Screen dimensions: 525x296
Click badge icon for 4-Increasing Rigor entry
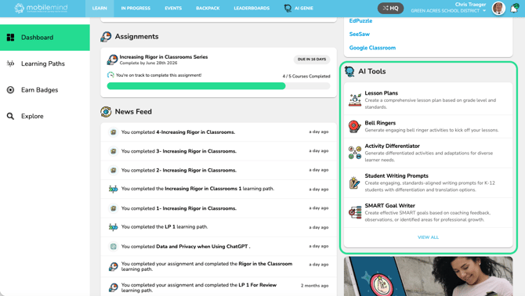tap(113, 132)
